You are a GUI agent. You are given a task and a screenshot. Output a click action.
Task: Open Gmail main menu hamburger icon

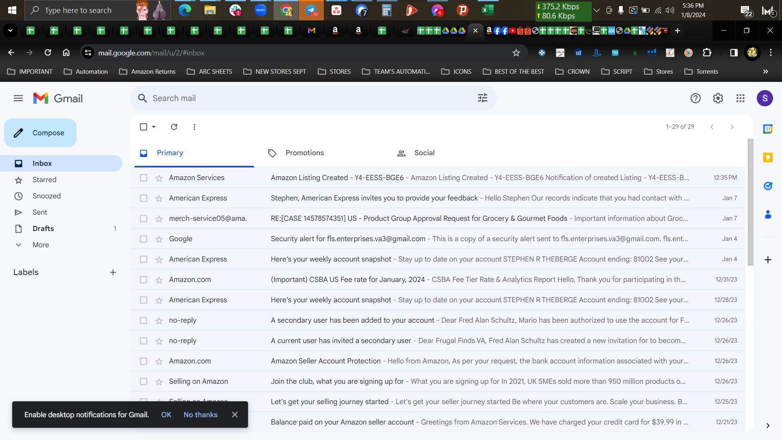[18, 98]
